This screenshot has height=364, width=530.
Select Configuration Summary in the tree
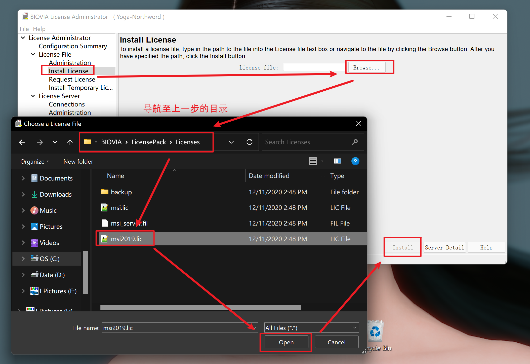click(73, 46)
